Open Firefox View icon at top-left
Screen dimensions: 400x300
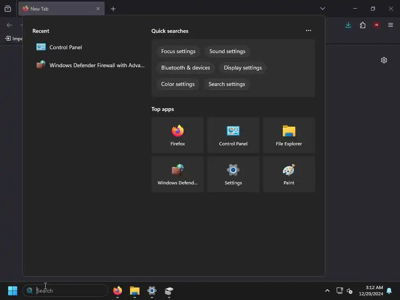pyautogui.click(x=8, y=9)
